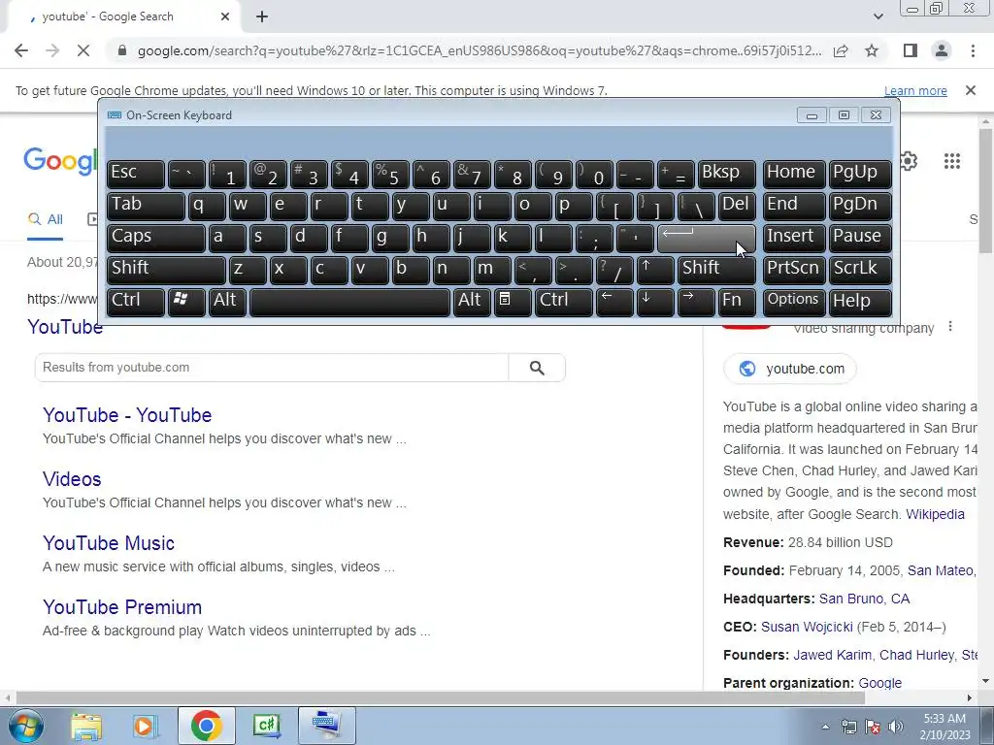
Task: Open Windows Media Player from taskbar
Action: (146, 726)
